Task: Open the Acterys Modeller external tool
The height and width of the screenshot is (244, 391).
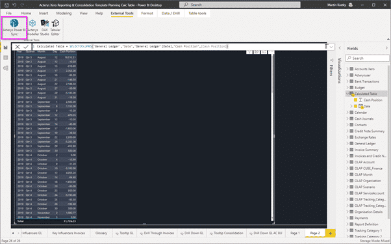Action: click(32, 27)
